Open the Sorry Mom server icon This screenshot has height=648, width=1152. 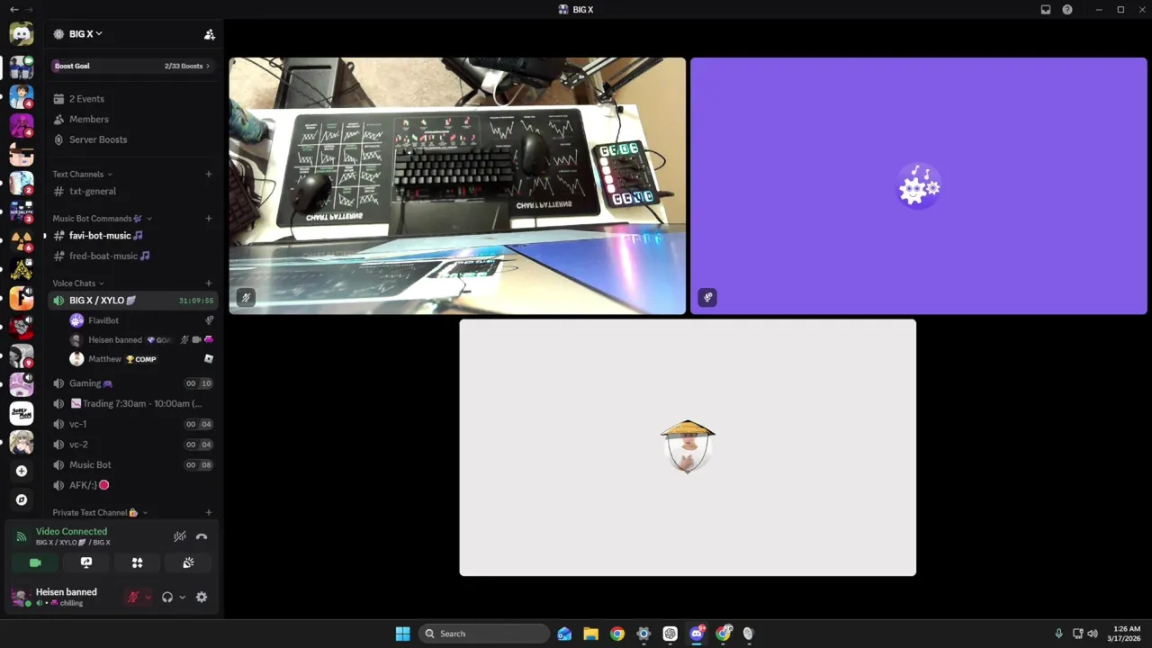(x=22, y=413)
